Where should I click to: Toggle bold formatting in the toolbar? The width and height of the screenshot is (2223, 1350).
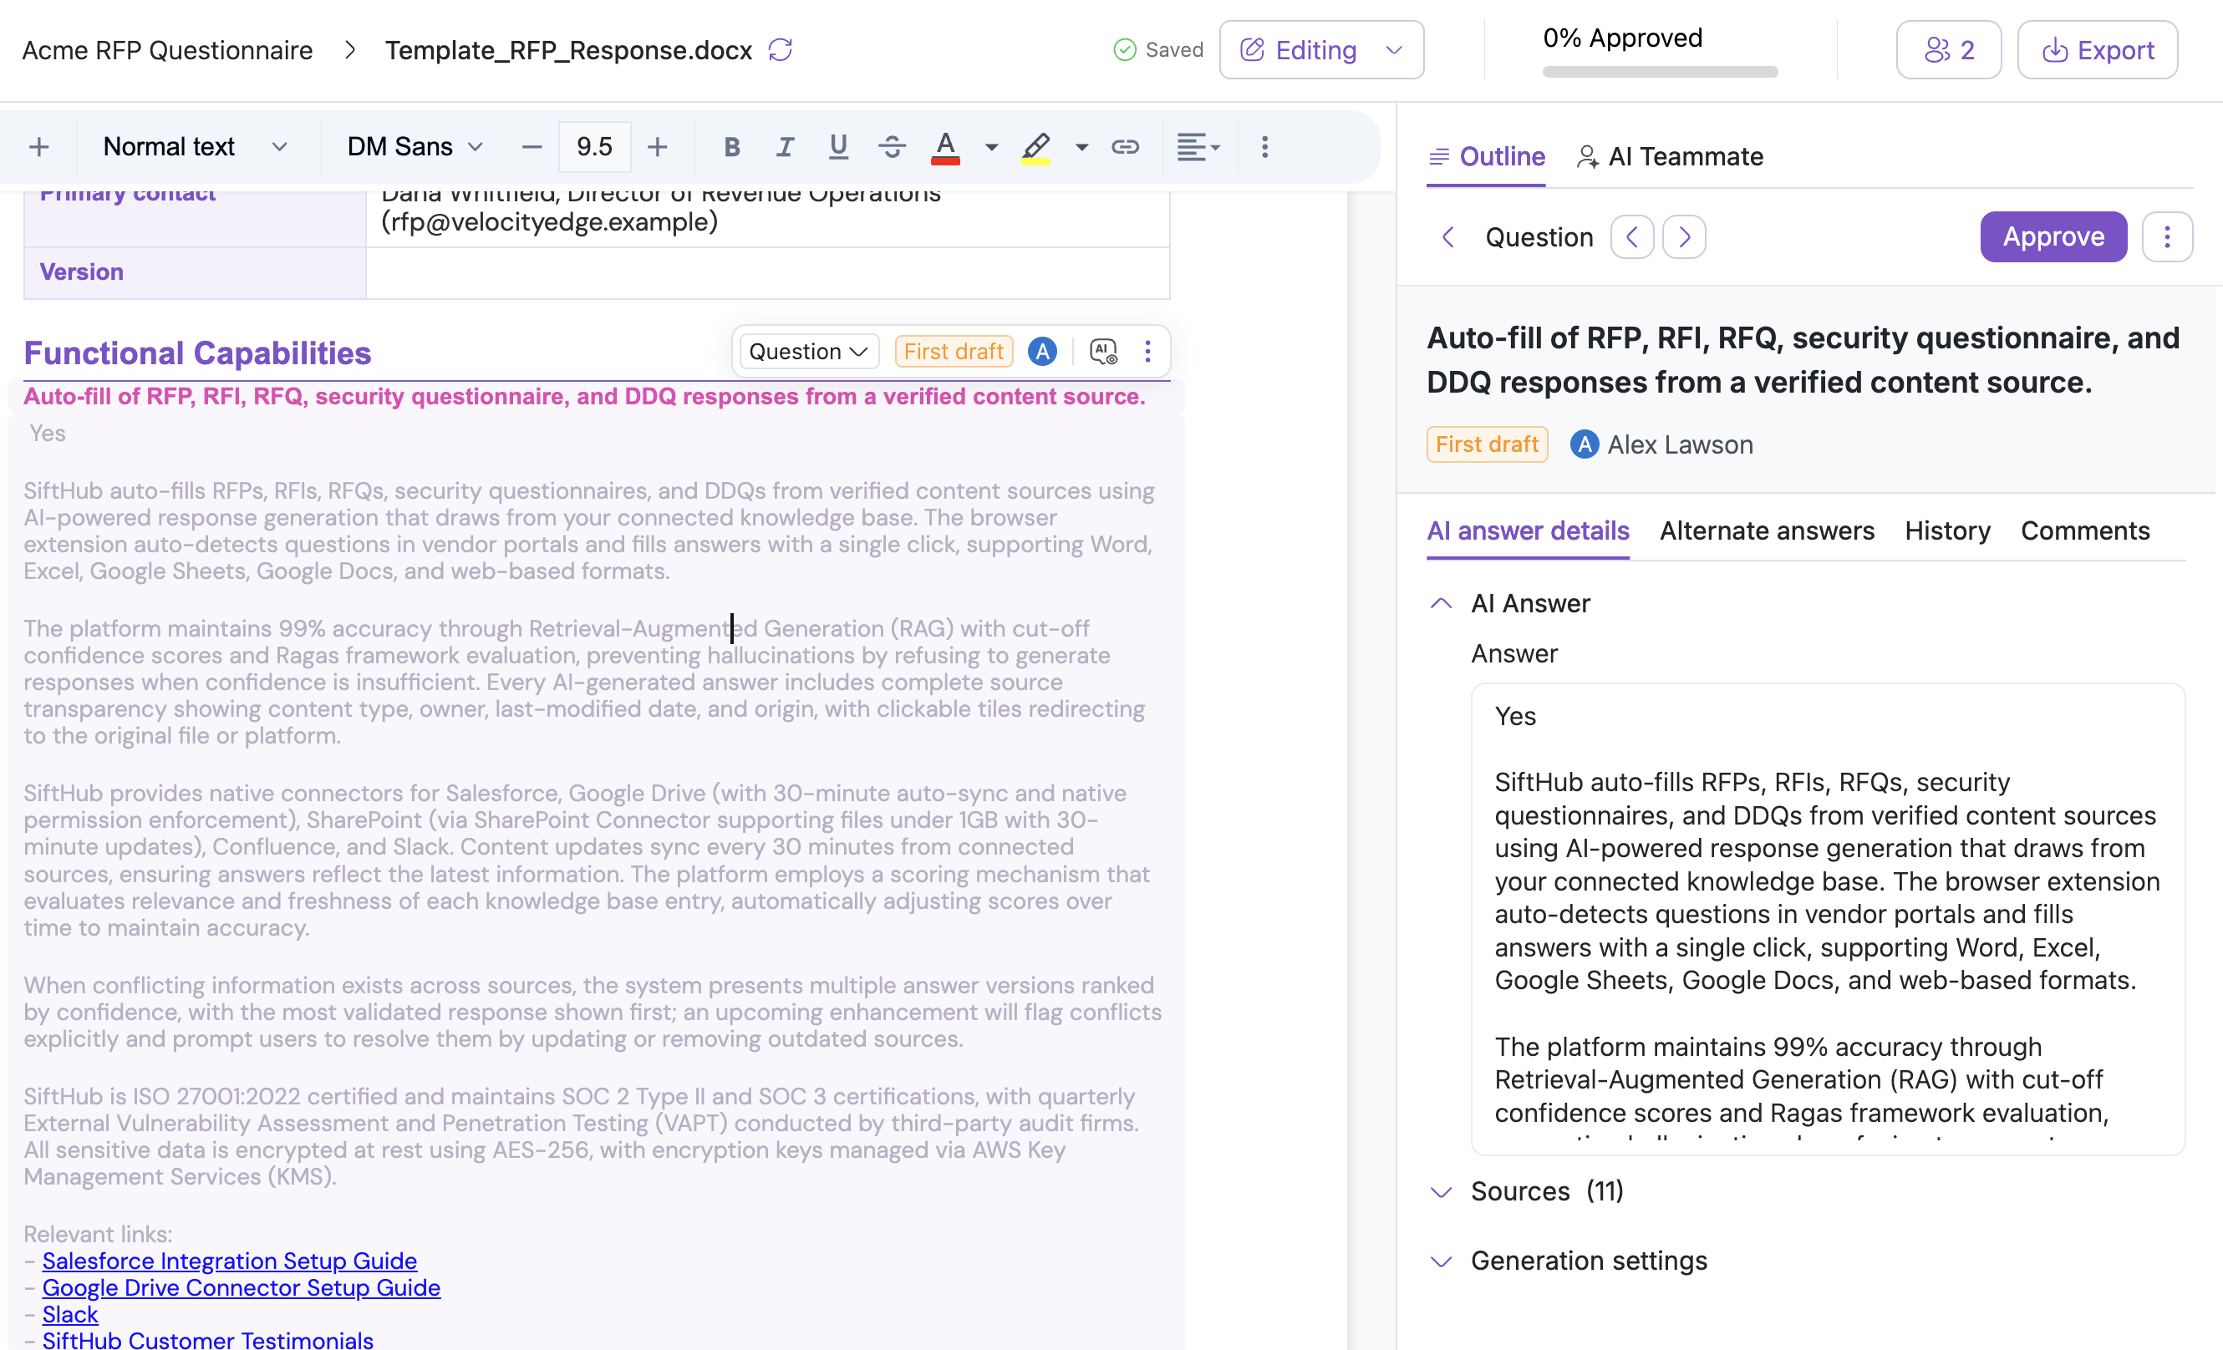732,147
